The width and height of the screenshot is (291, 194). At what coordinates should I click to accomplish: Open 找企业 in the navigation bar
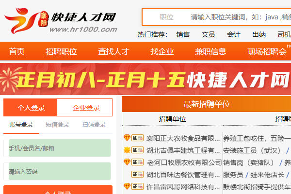point(162,51)
